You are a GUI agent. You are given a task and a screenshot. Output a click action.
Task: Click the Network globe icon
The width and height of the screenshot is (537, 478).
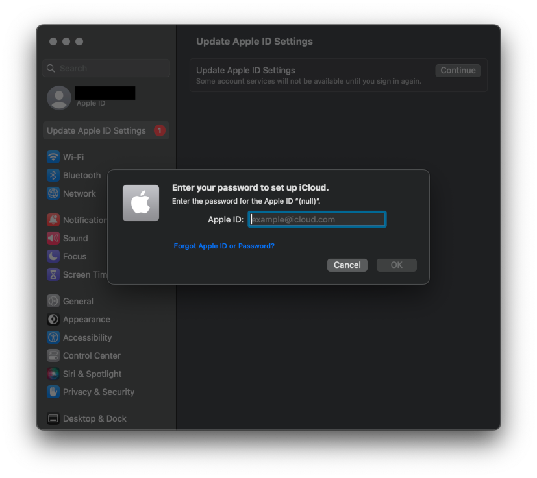point(53,193)
